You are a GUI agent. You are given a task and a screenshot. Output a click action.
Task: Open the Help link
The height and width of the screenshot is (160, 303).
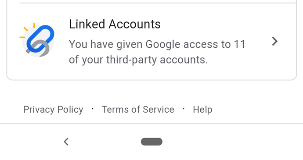click(202, 110)
